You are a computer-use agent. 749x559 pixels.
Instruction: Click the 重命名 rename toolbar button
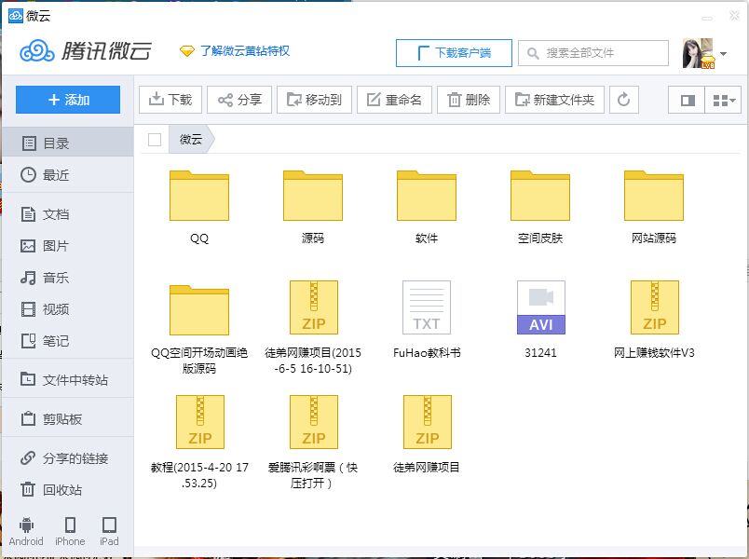coord(395,100)
